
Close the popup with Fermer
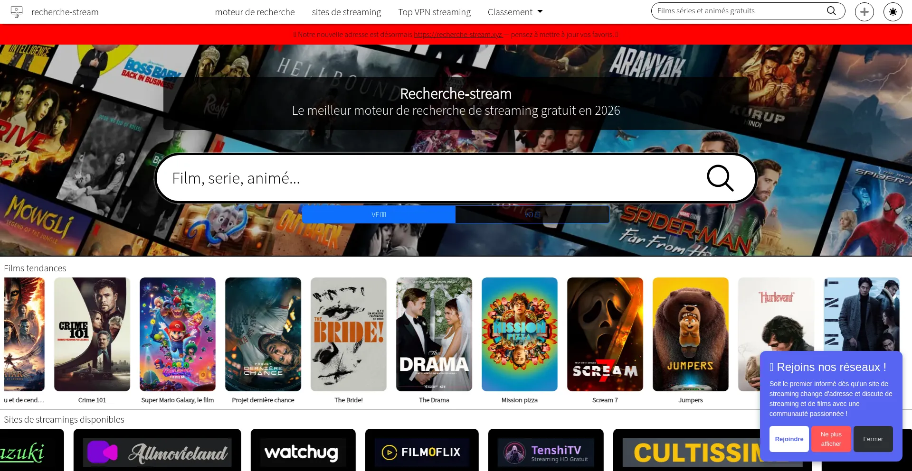[873, 439]
